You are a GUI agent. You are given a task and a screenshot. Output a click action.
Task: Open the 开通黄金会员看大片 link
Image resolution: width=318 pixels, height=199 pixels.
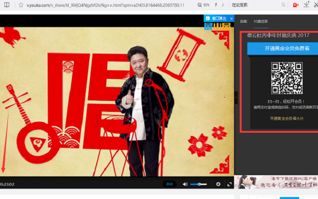287,118
